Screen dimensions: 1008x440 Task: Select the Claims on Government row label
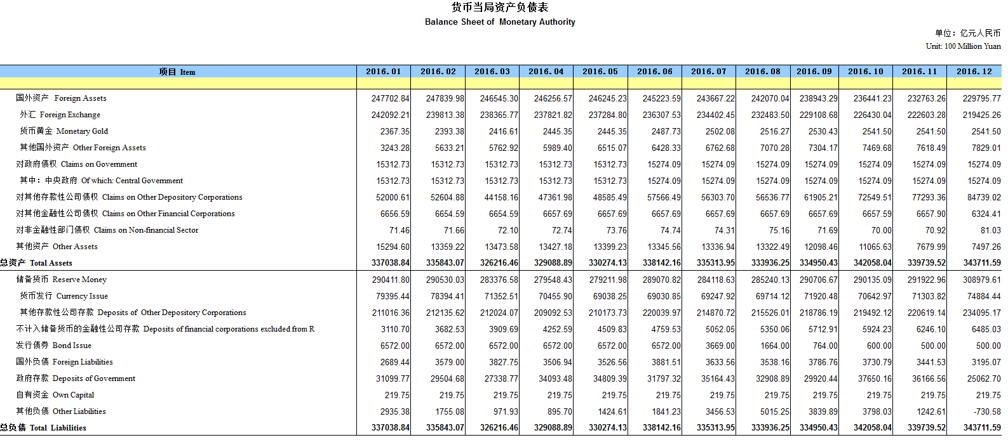76,164
